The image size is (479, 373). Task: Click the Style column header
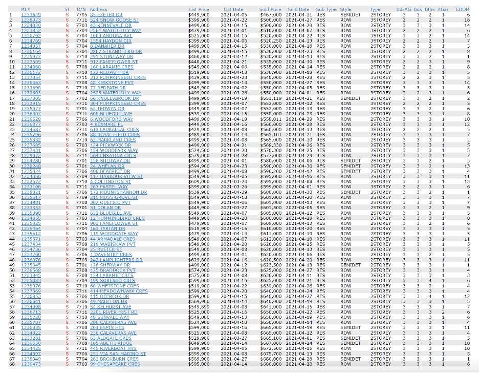click(346, 9)
